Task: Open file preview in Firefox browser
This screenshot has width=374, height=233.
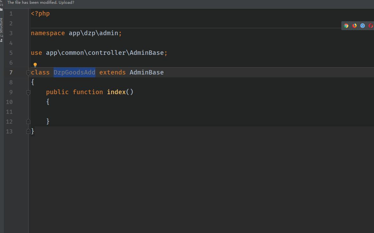Action: pos(354,26)
